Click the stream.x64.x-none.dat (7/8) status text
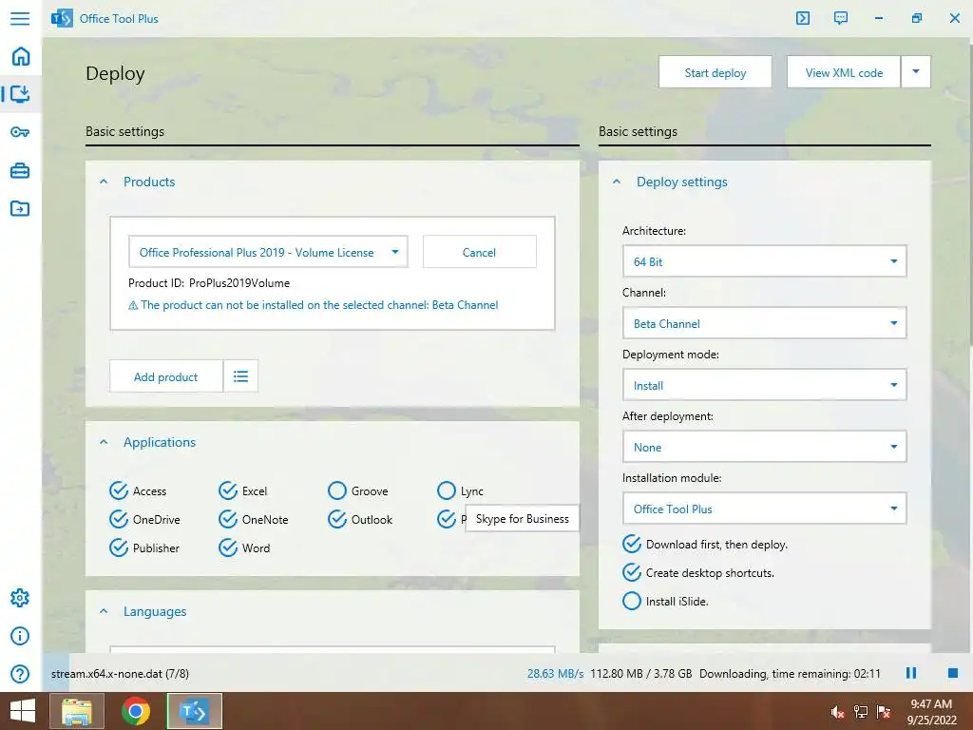Screen dimensions: 973x730 [x=120, y=674]
